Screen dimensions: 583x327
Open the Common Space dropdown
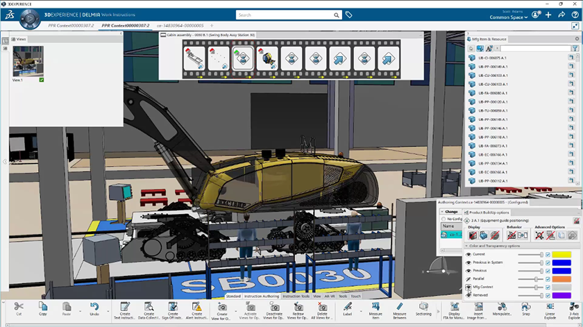508,17
